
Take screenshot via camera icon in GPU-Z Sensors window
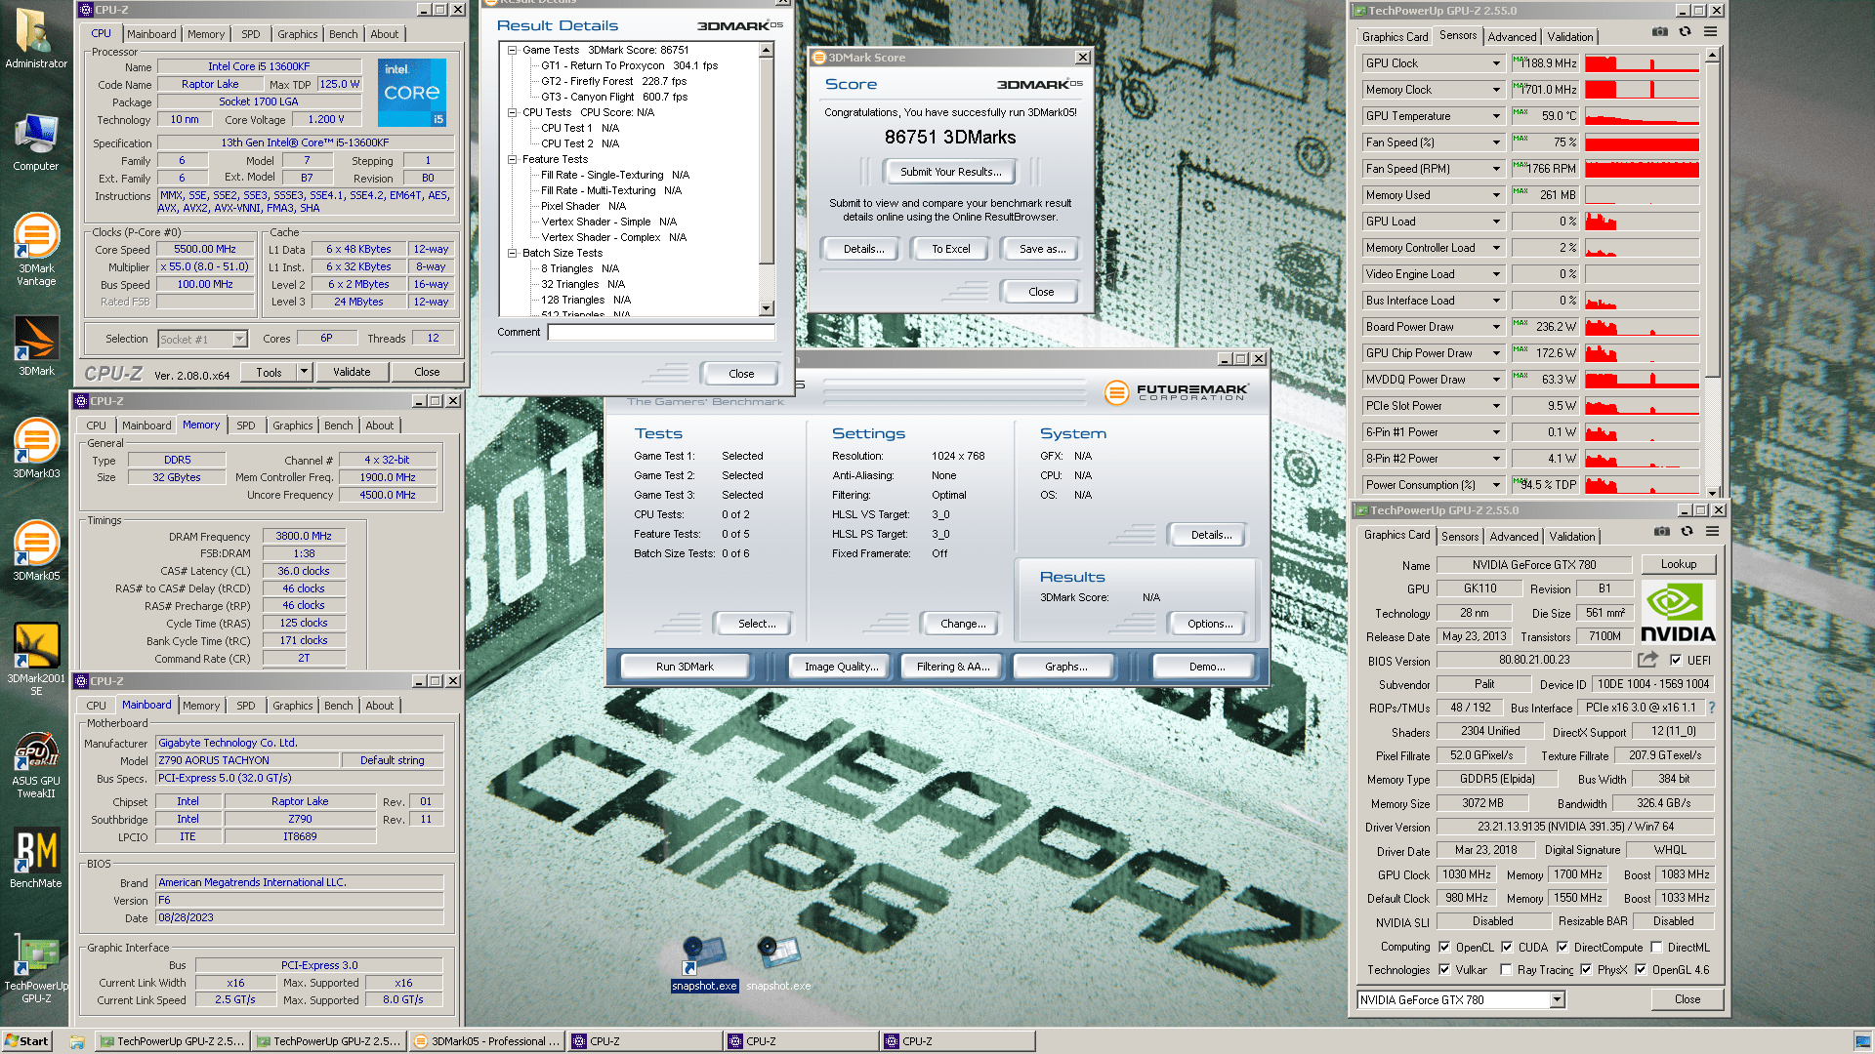point(1660,32)
